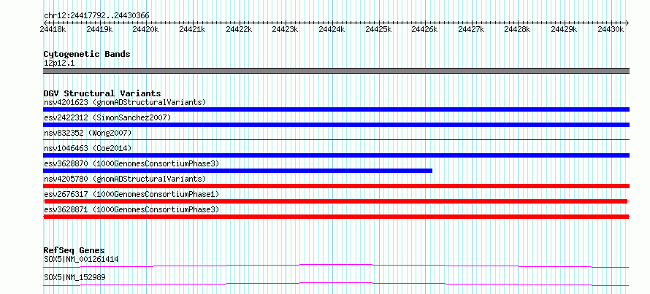Click the 24418k ruler tick label
The image size is (650, 294).
[x=51, y=29]
